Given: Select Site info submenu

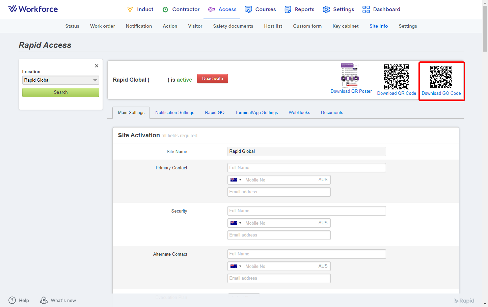Looking at the screenshot, I should click(x=379, y=26).
